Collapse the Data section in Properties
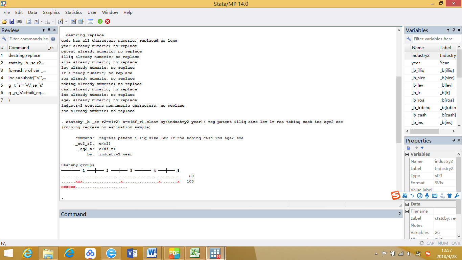This screenshot has height=260, width=462. point(407,204)
